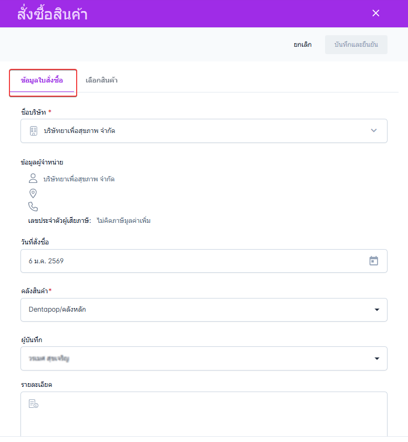The height and width of the screenshot is (442, 408).
Task: Switch to the ข้อมูลใบสั่งซื้อ tab
Action: 42,80
